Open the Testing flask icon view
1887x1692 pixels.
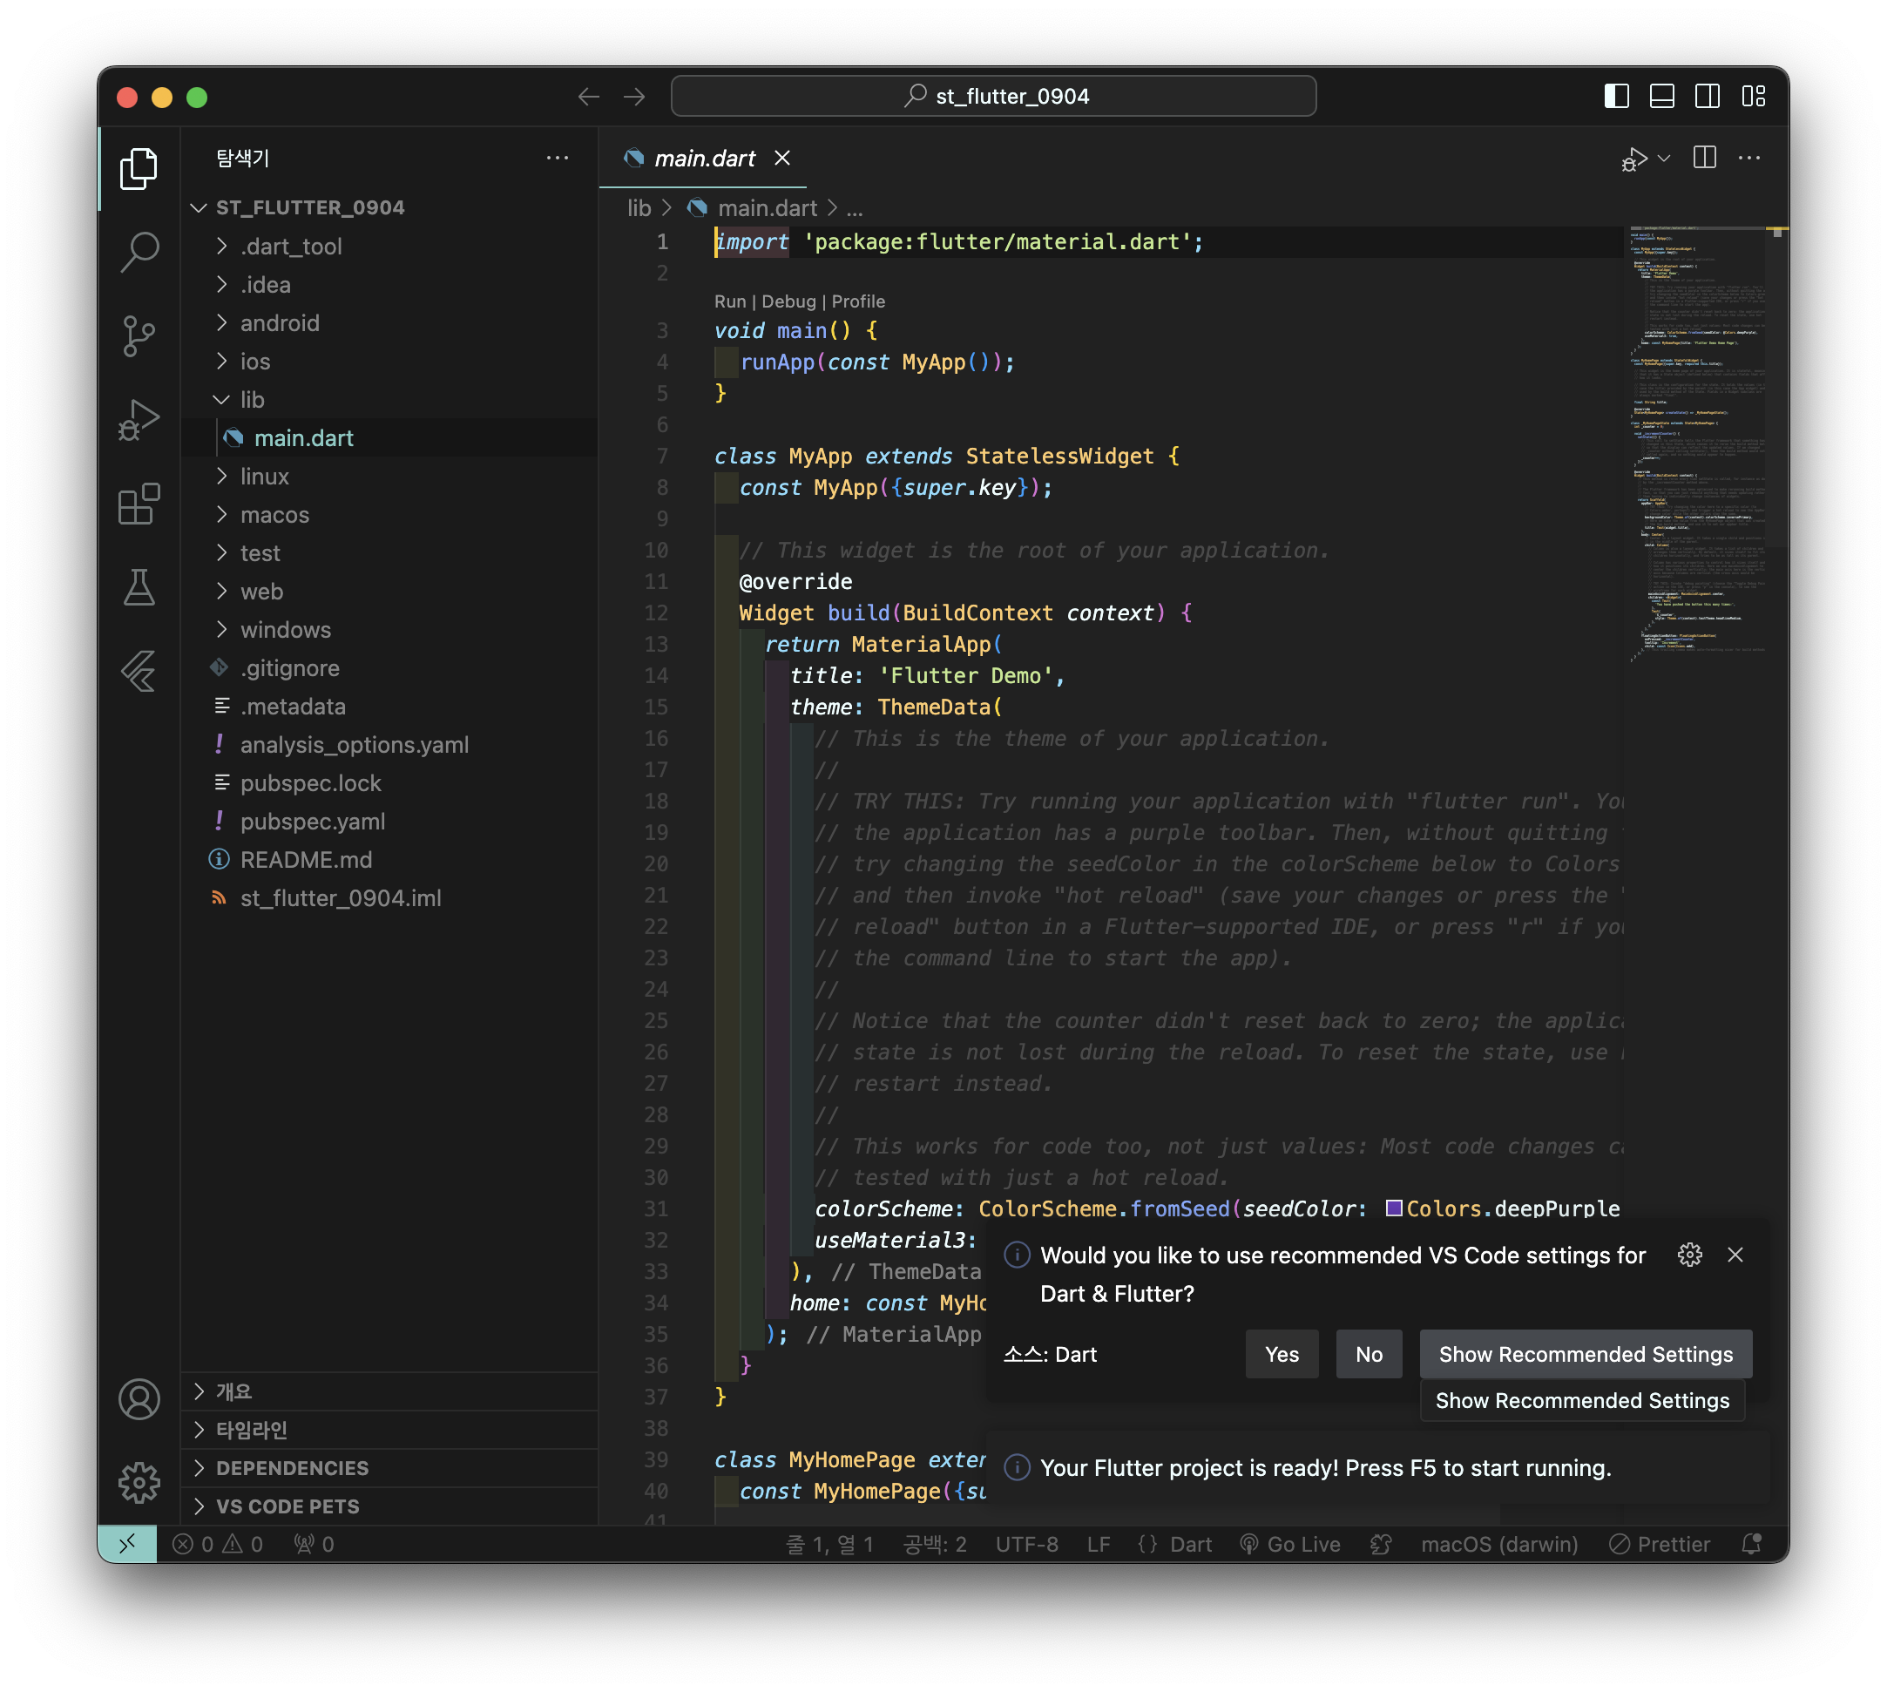pos(139,587)
